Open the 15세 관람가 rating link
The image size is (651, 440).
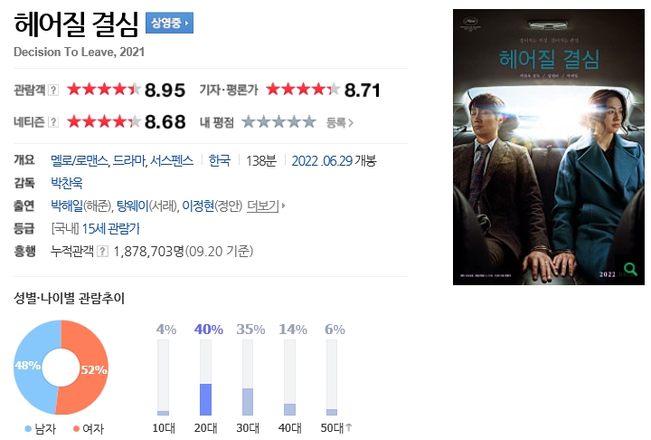click(x=111, y=229)
